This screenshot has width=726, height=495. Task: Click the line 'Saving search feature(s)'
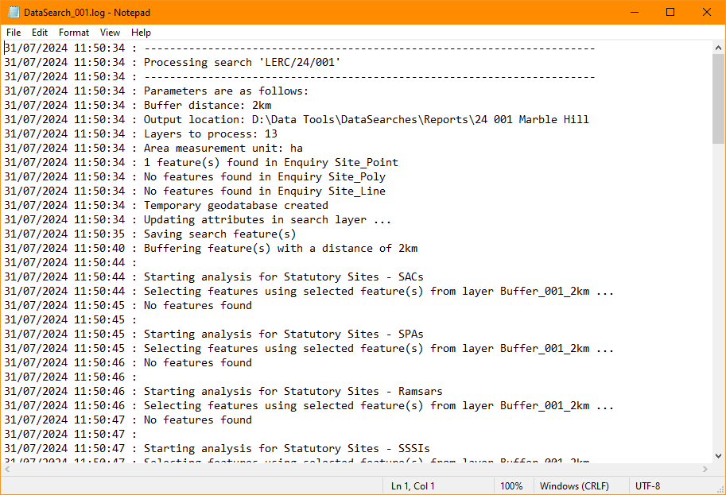[219, 234]
